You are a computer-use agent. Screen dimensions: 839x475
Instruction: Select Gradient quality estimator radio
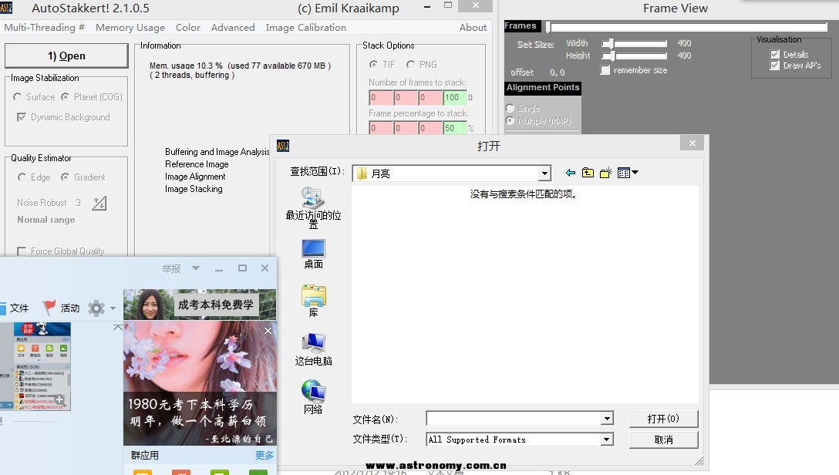click(66, 177)
